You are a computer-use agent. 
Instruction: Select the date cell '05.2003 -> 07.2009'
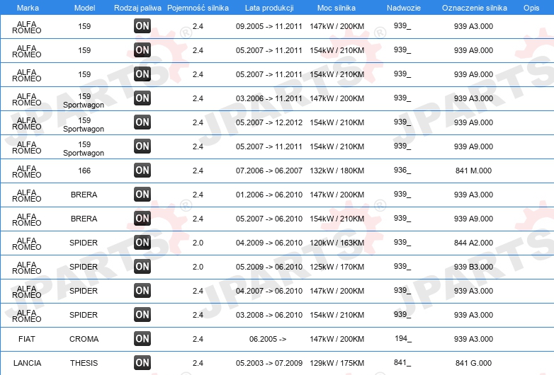(x=269, y=363)
